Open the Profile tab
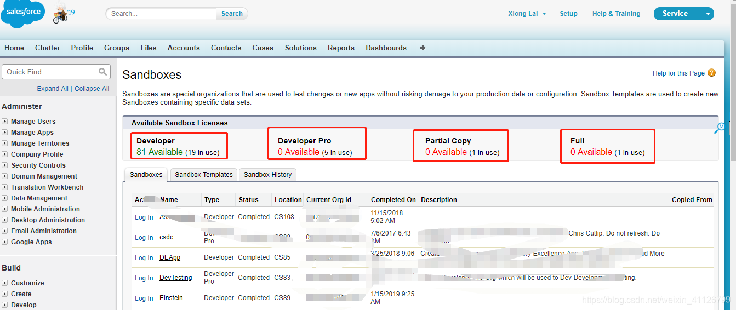Screen dimensions: 736x310 pyautogui.click(x=82, y=48)
